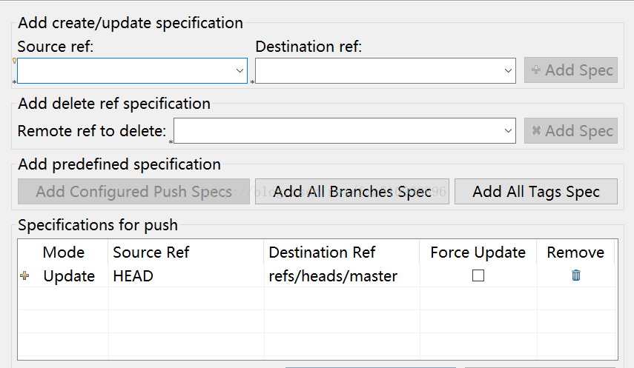Click the X icon on delete Add Spec
Viewport: 634px width, 368px height.
(x=535, y=130)
